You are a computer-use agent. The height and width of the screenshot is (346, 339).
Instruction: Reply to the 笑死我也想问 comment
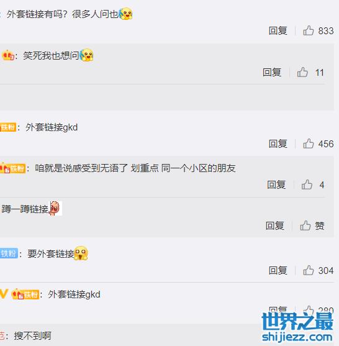pos(272,73)
